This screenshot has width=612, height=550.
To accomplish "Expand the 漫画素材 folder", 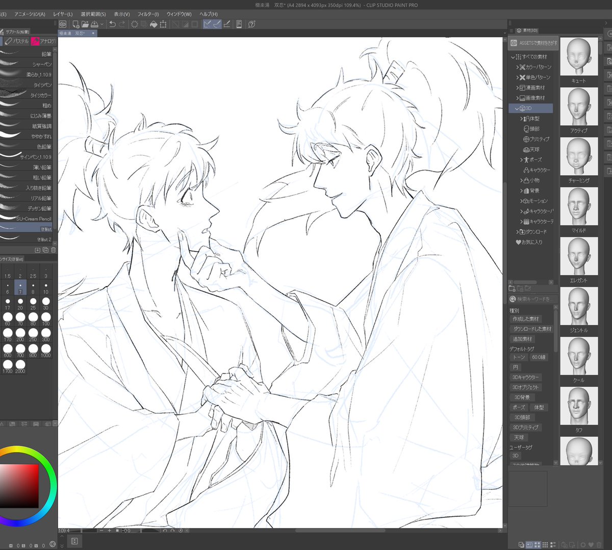I will click(x=517, y=88).
